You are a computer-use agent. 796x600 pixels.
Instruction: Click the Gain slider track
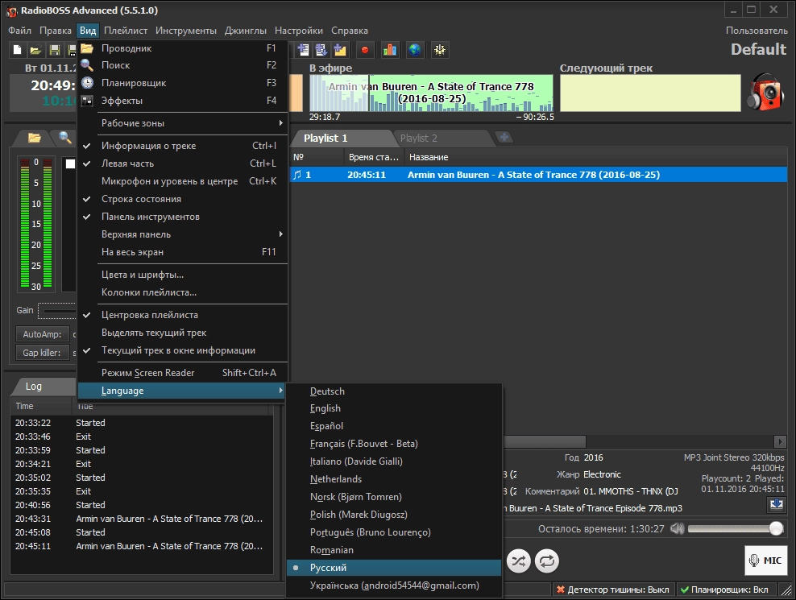[x=58, y=311]
